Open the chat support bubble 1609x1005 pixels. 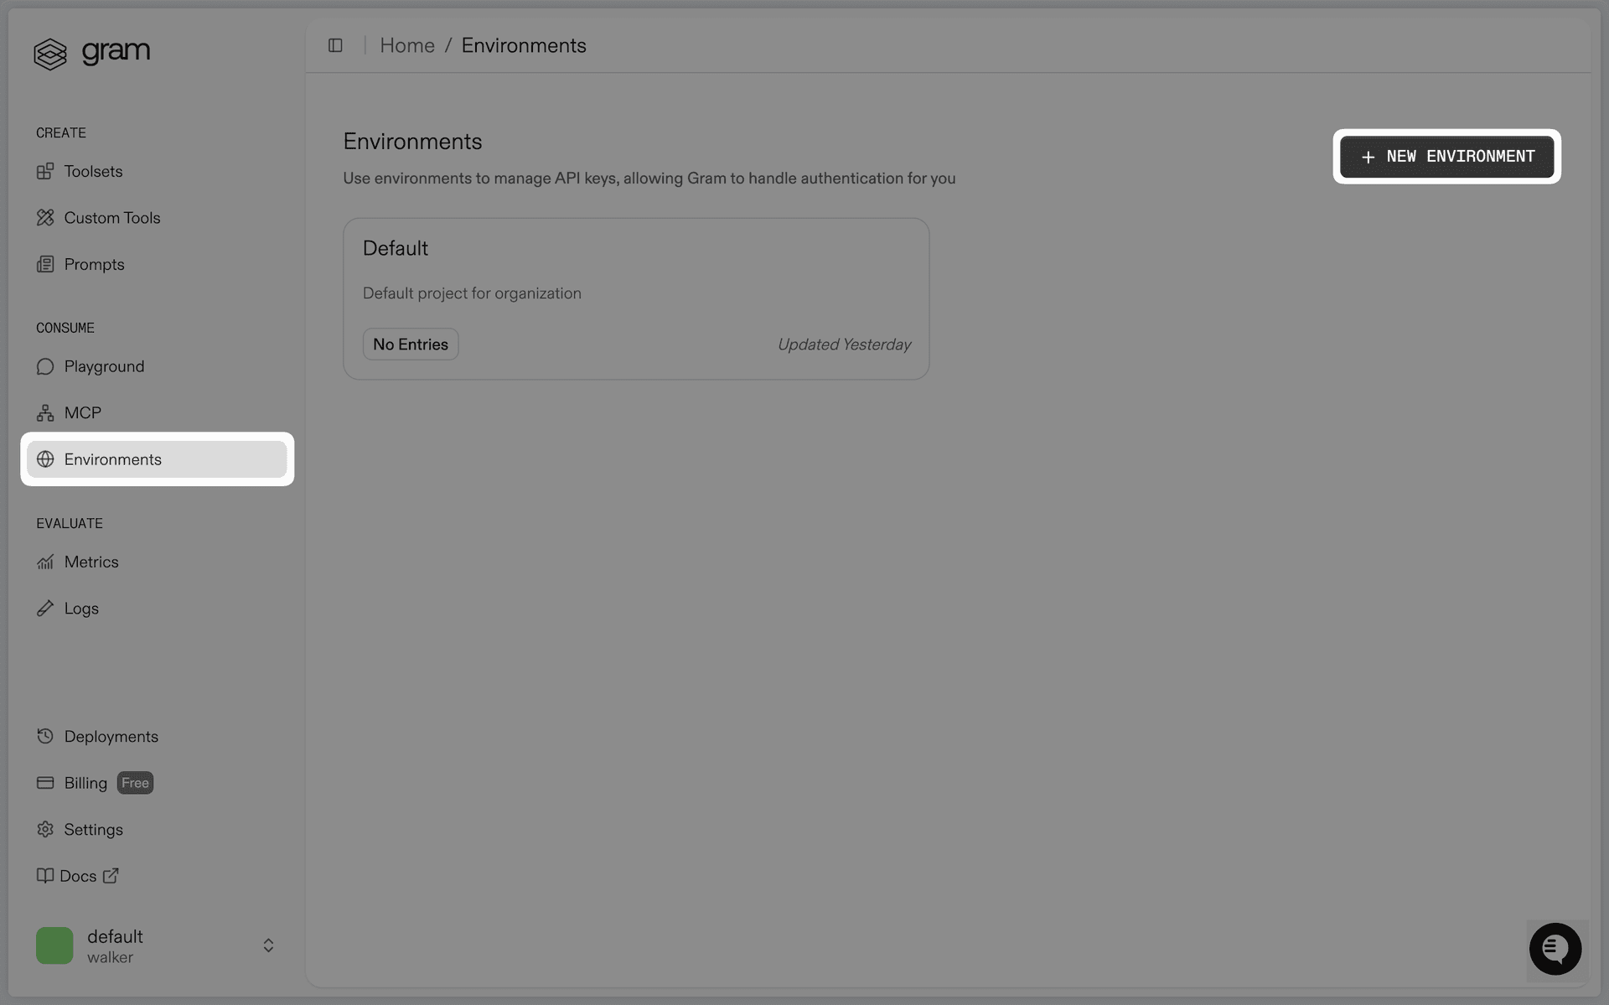click(1556, 949)
